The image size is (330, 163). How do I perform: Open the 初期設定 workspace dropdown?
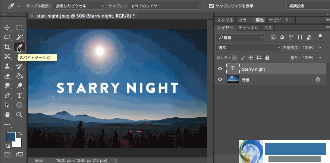click(x=308, y=6)
